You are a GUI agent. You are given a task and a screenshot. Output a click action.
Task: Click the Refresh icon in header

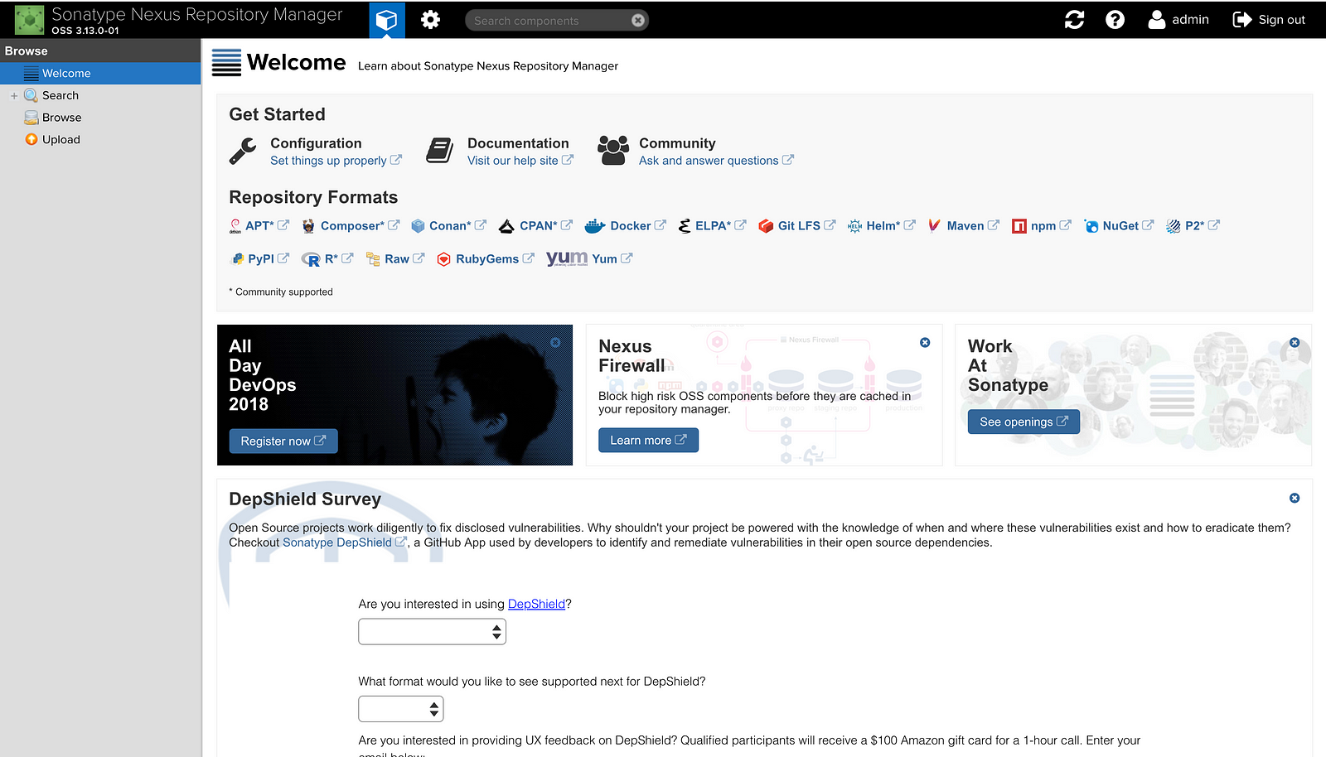click(x=1074, y=20)
